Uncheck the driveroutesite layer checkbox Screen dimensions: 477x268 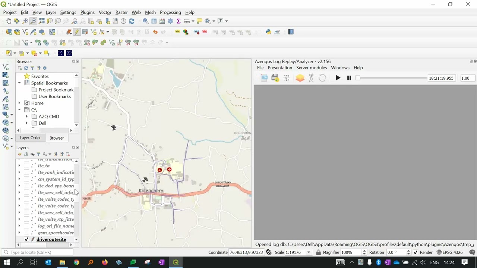coord(26,239)
